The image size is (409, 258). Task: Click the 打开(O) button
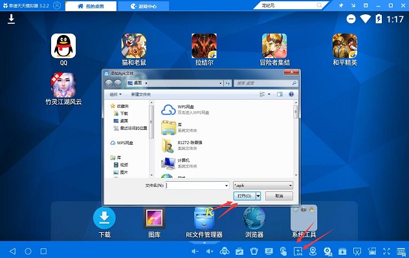click(x=245, y=196)
